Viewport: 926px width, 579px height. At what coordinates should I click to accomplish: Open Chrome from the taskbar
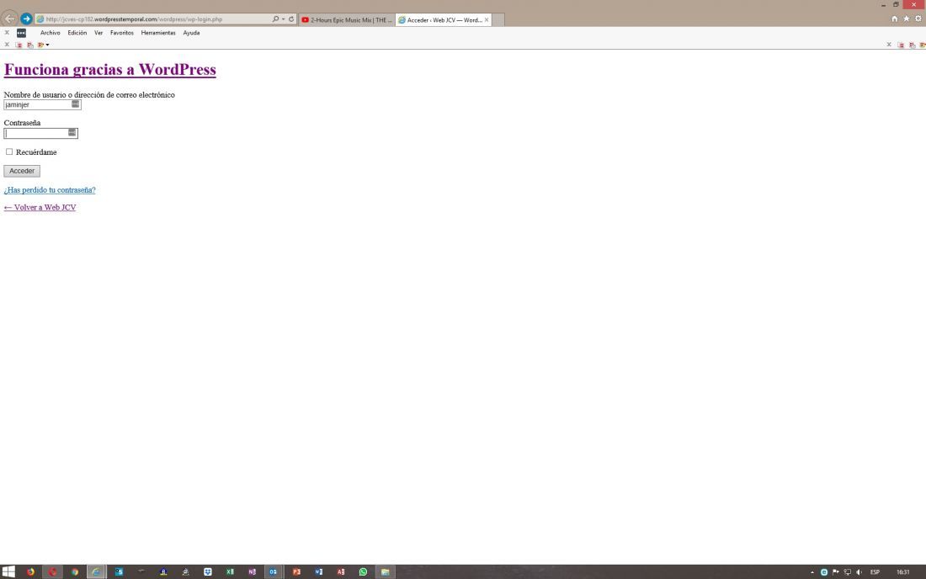[74, 571]
